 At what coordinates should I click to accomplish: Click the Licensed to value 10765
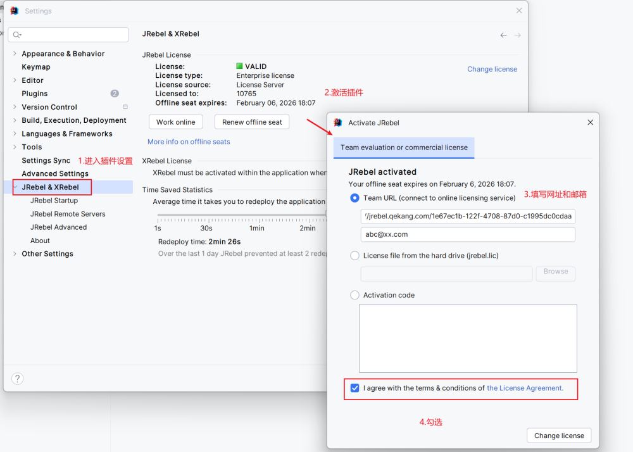coord(246,94)
